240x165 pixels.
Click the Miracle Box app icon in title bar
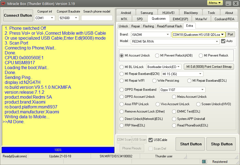(3, 3)
